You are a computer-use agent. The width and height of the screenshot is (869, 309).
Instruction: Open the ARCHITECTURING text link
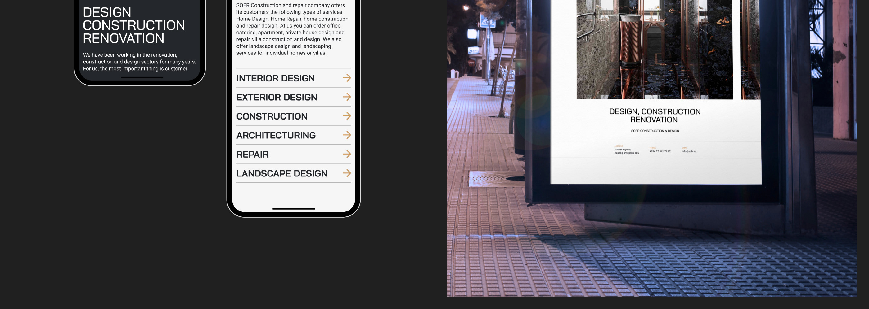276,136
